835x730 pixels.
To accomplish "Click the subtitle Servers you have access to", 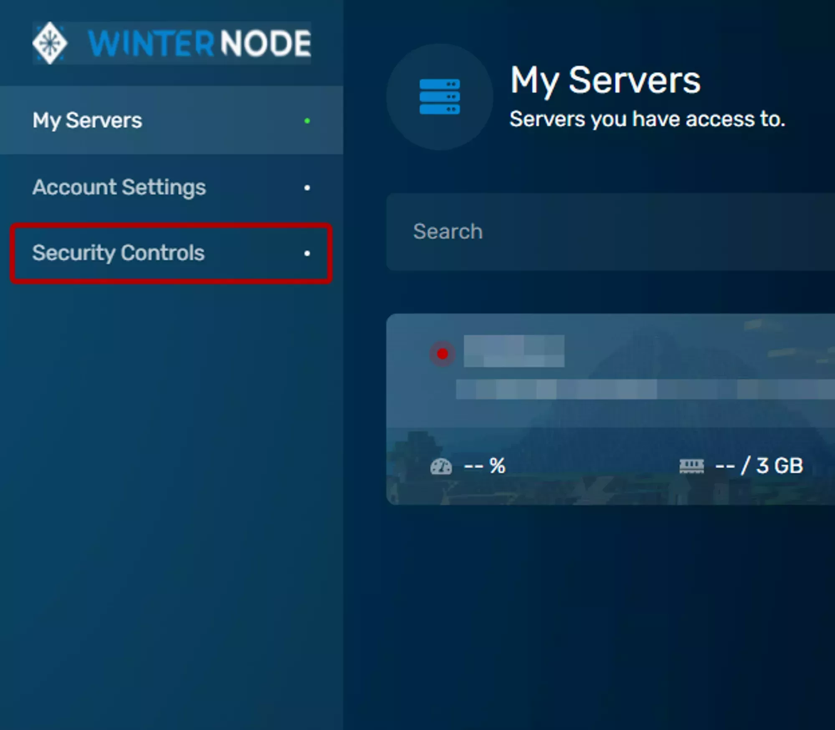I will (648, 120).
